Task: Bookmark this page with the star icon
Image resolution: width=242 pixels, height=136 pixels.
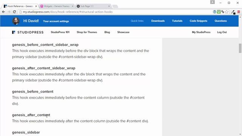Action: coord(226,12)
